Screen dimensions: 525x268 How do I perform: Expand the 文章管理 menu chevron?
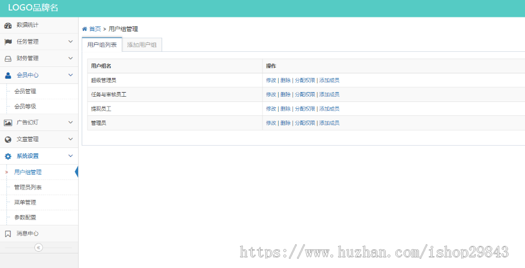[71, 139]
